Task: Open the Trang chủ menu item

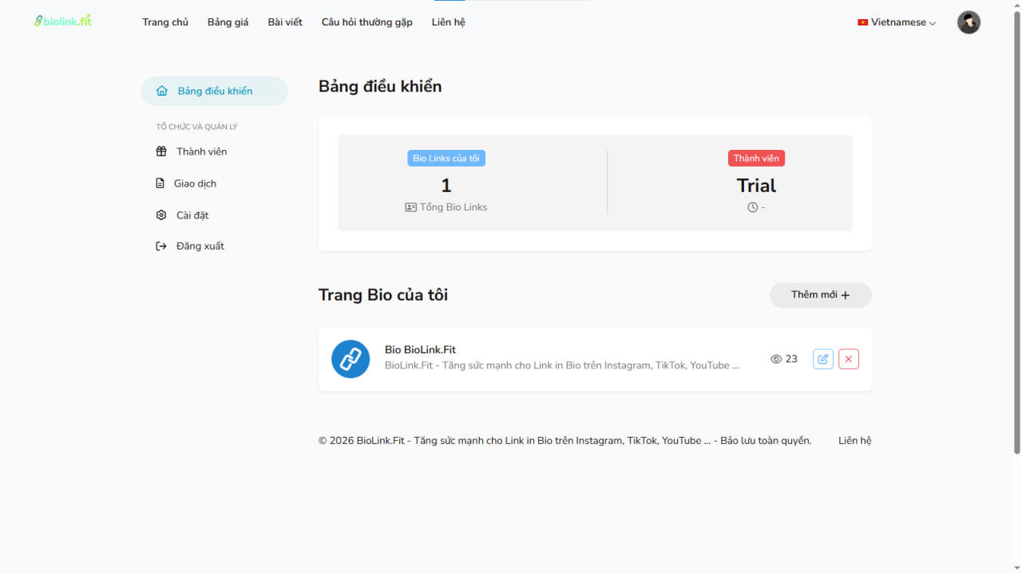Action: click(x=165, y=22)
